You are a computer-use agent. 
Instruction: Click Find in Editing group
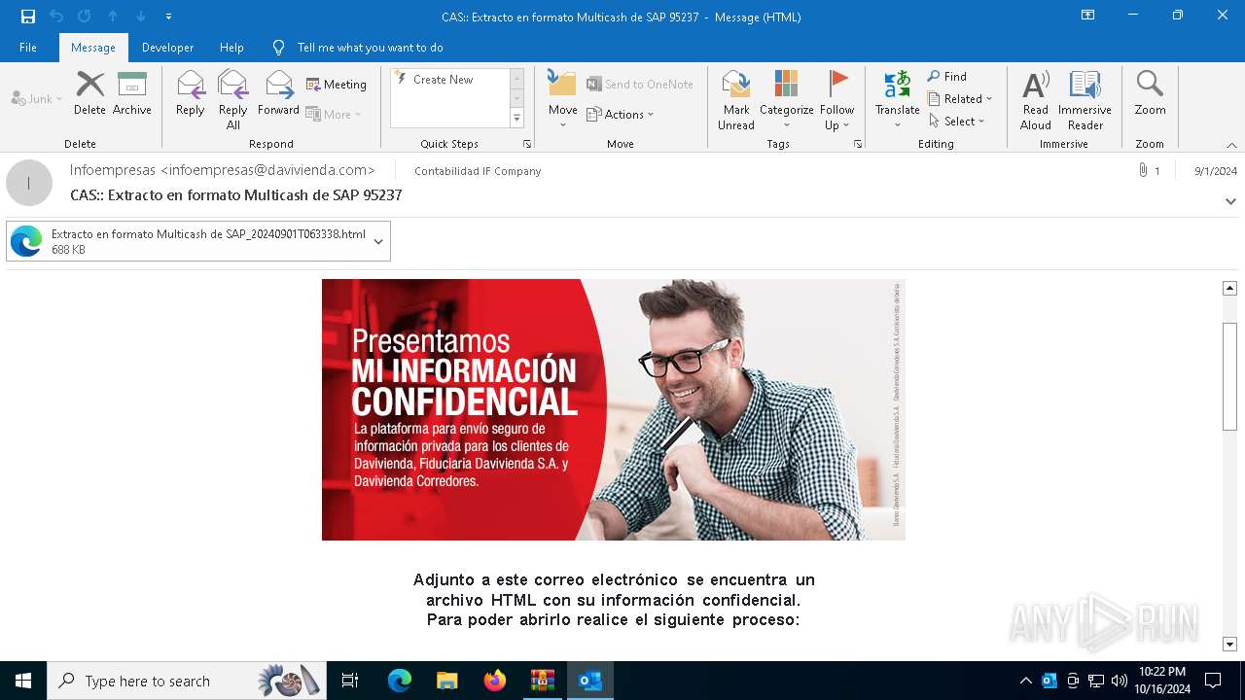(947, 76)
